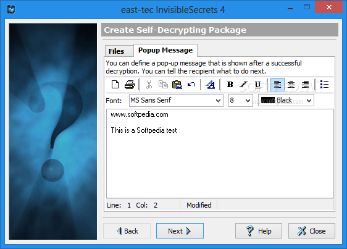Click the text 'www.softpedia.com'
Image resolution: width=347 pixels, height=249 pixels.
click(140, 114)
